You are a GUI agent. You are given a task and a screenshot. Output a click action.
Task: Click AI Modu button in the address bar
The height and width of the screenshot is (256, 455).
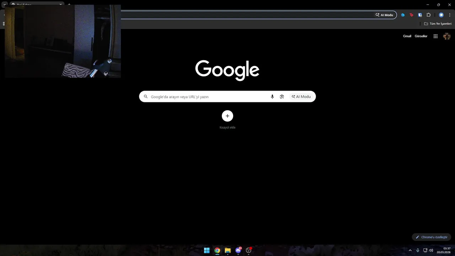pyautogui.click(x=384, y=15)
